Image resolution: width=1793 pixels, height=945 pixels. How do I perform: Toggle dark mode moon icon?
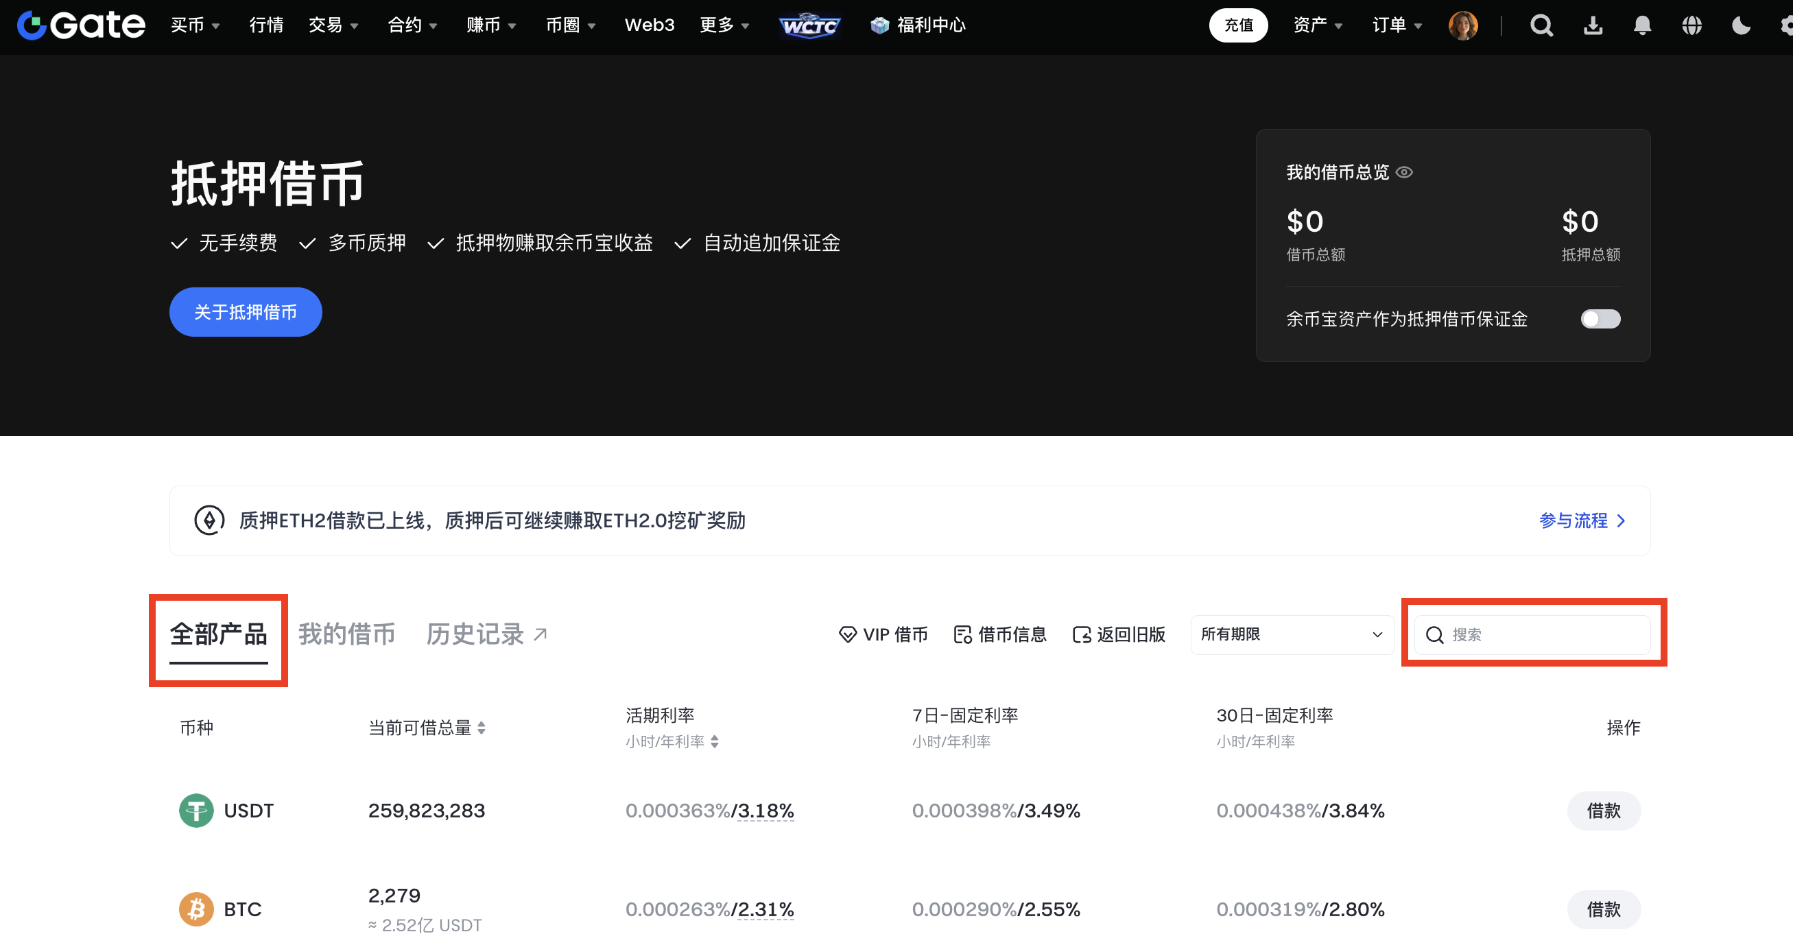1741,25
